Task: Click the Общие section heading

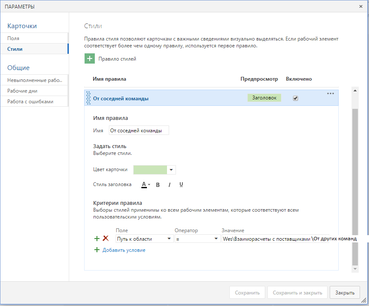Action: pos(18,68)
